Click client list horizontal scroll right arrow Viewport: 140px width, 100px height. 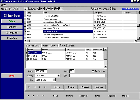tap(136, 41)
